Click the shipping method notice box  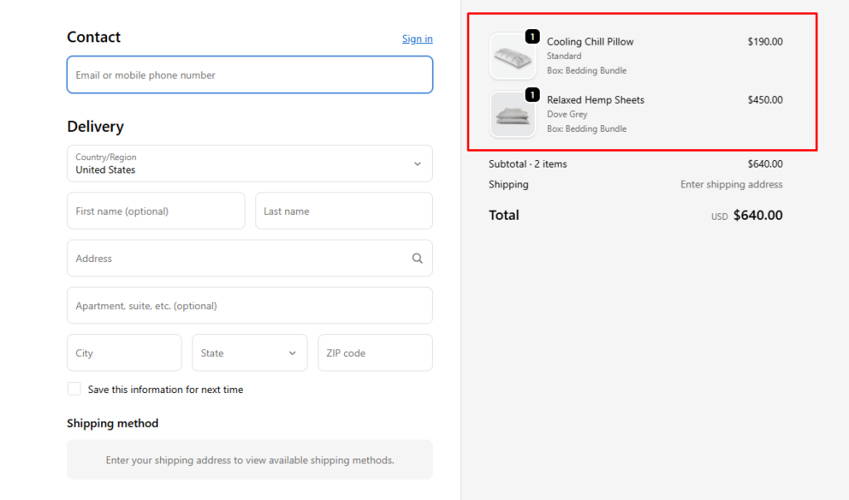pyautogui.click(x=249, y=460)
